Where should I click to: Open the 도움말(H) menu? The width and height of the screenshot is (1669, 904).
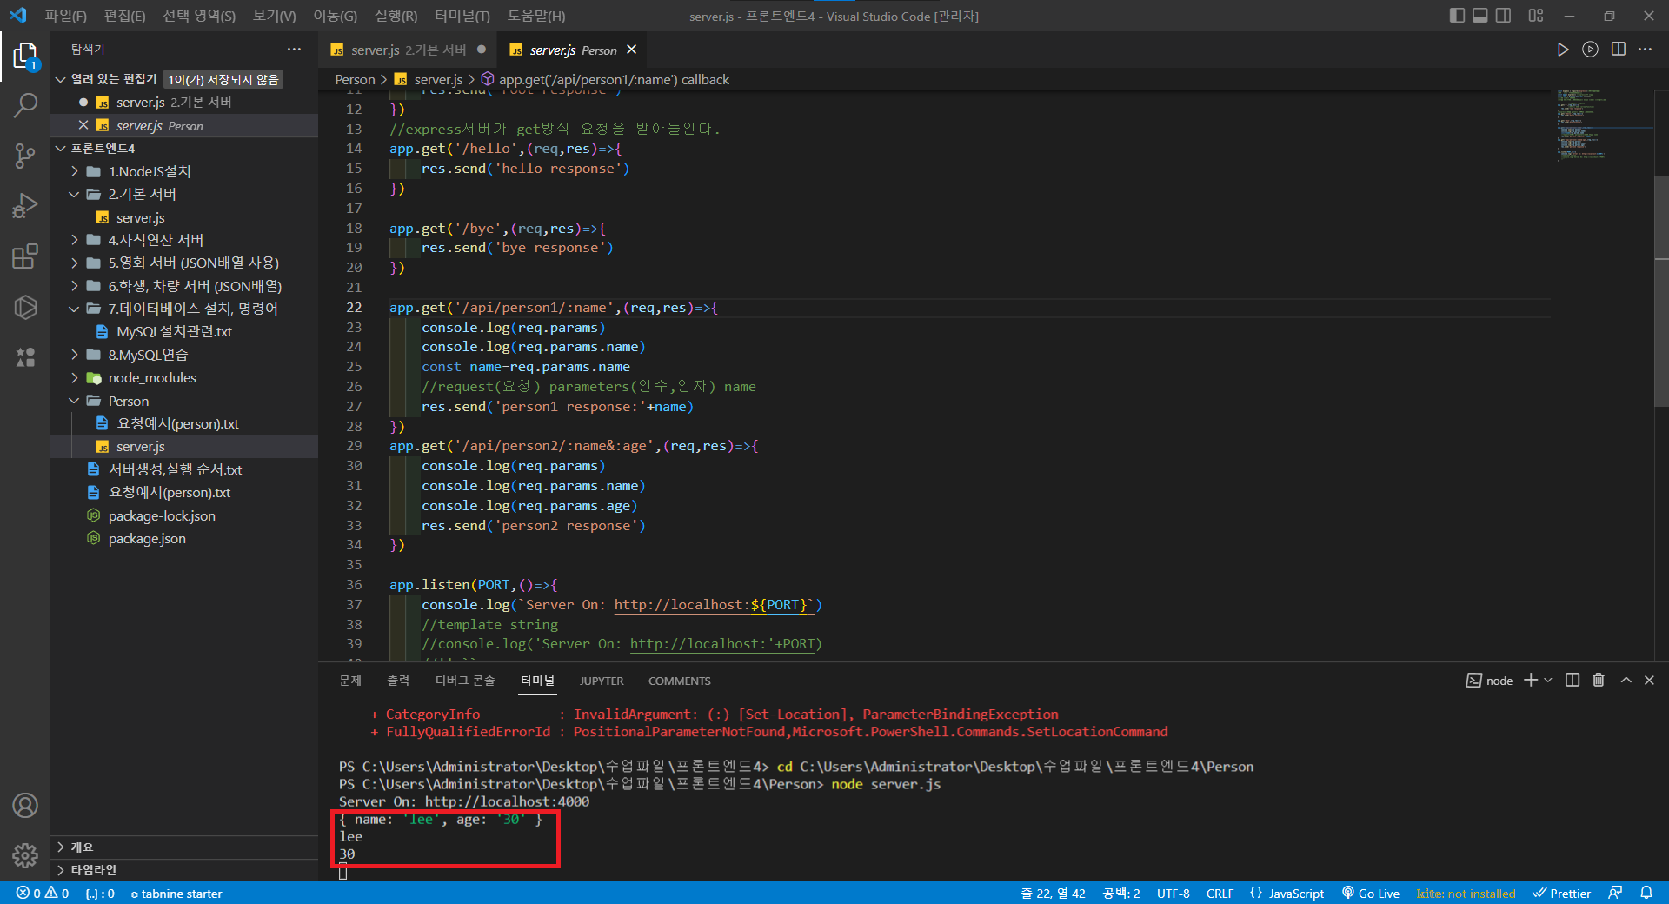coord(536,16)
